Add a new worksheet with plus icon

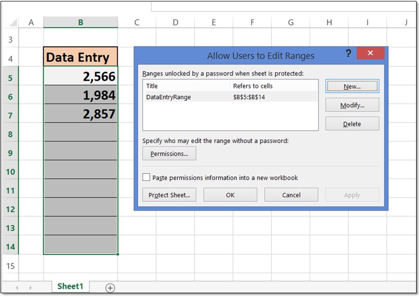pos(110,287)
